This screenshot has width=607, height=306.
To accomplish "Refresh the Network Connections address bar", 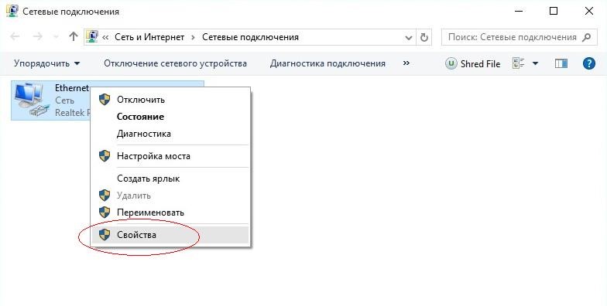I will (x=424, y=37).
